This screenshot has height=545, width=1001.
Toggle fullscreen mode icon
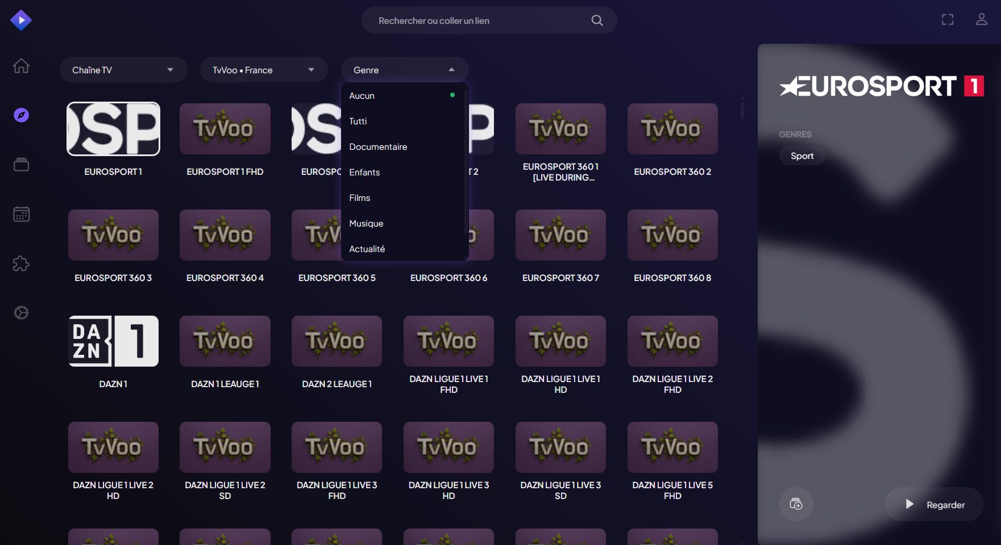tap(948, 20)
